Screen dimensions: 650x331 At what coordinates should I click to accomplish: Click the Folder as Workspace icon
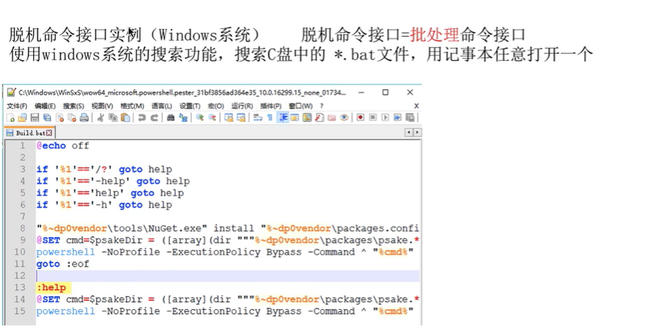pos(331,118)
